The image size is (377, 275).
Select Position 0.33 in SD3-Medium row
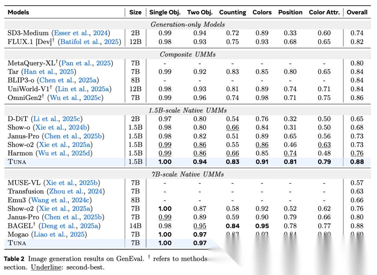(290, 33)
